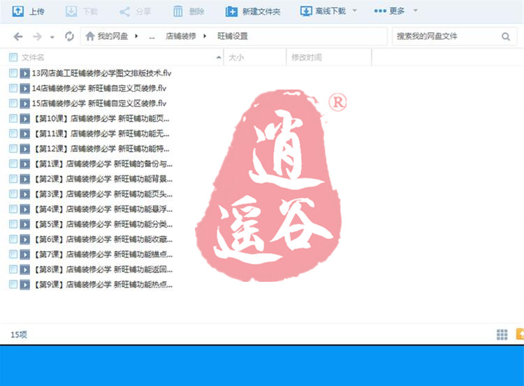Click video icon of 14店铺装修必学 file
The height and width of the screenshot is (386, 524).
click(x=24, y=88)
